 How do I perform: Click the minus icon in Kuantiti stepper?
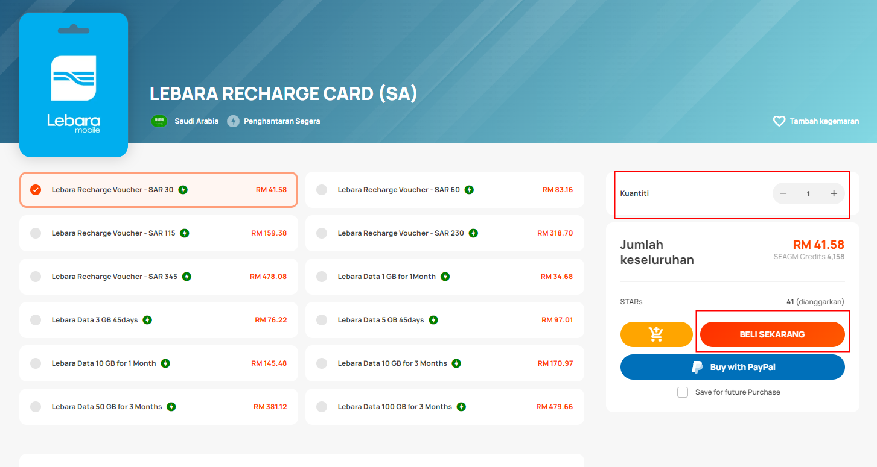click(783, 193)
